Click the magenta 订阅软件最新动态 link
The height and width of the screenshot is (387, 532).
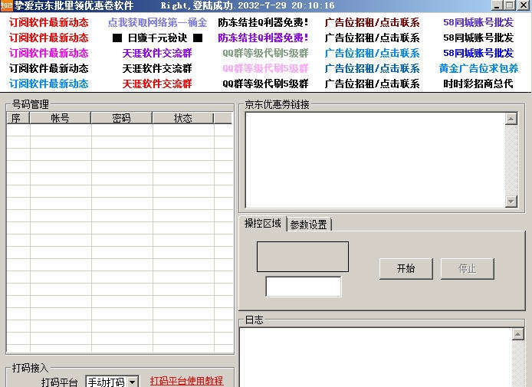[49, 53]
